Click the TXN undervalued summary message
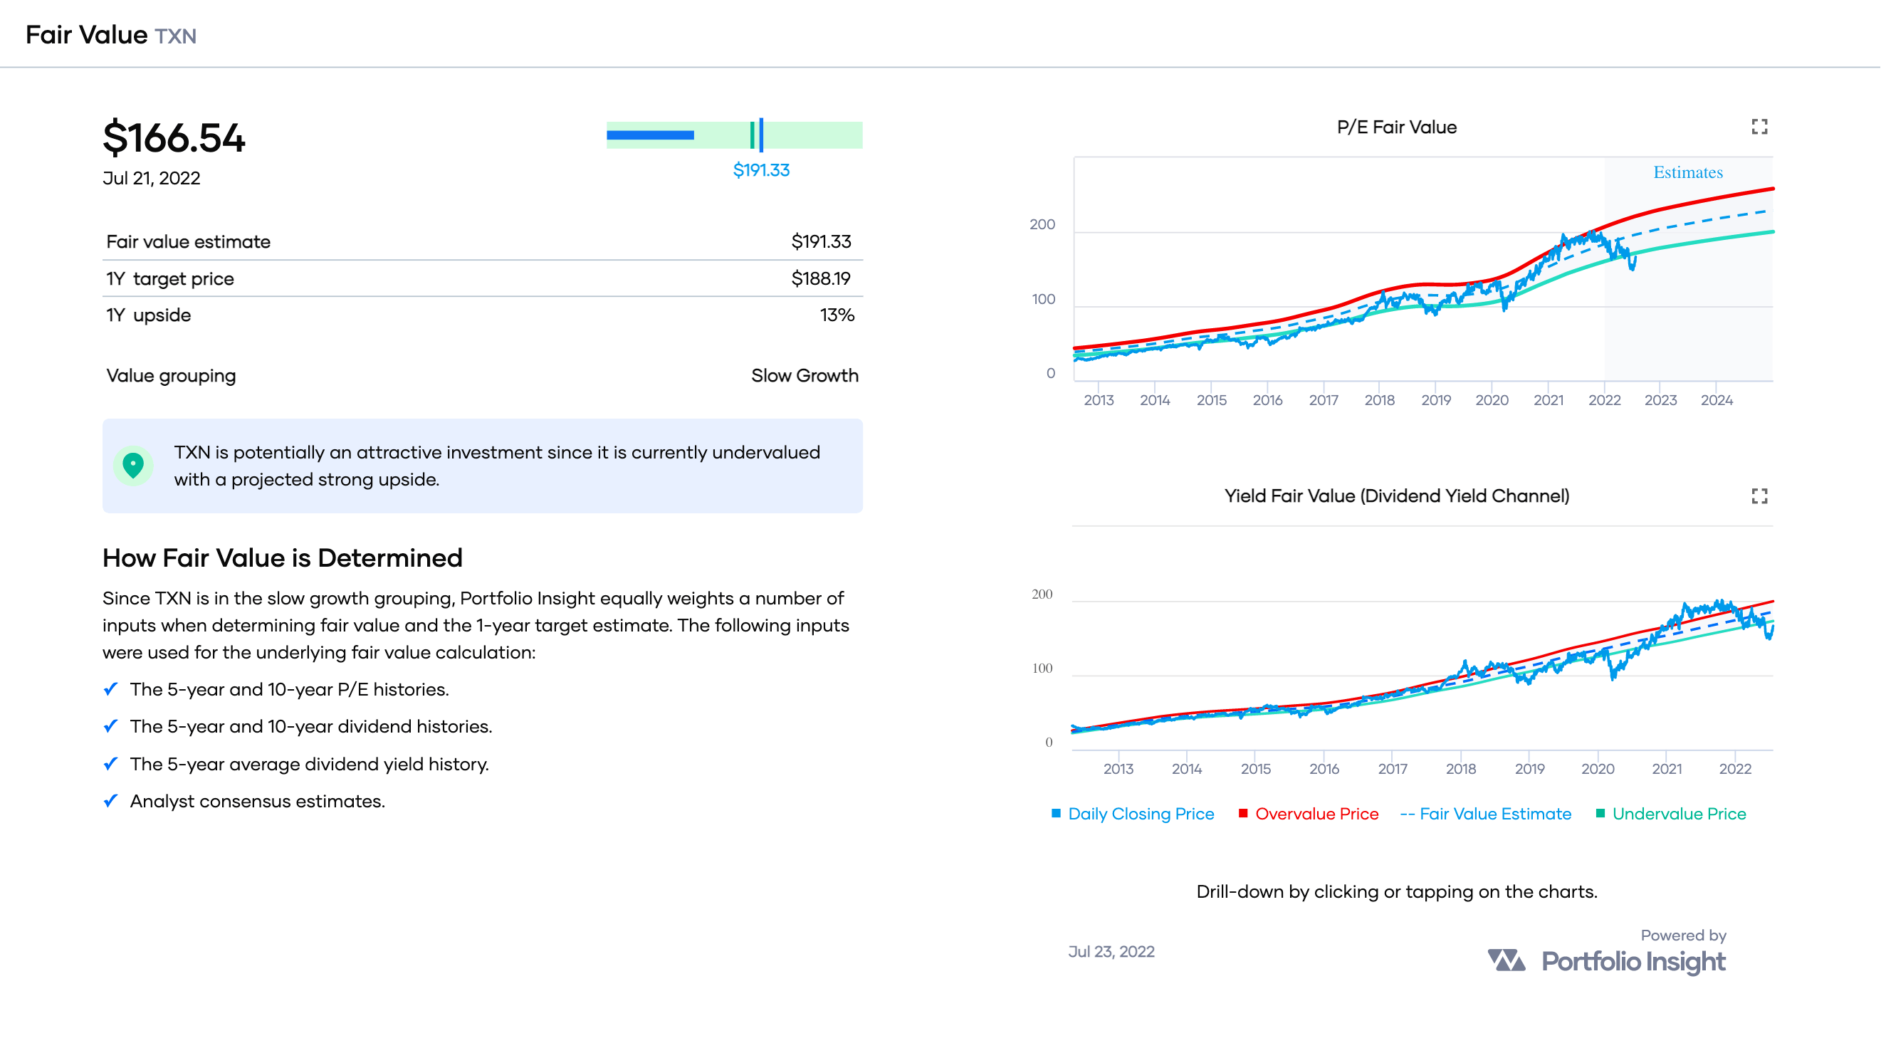The image size is (1881, 1043). [x=483, y=466]
